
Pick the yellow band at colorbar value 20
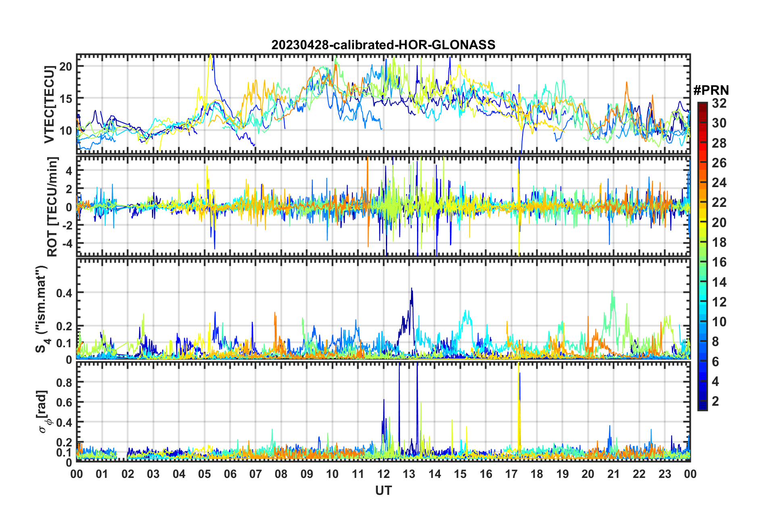tap(702, 222)
